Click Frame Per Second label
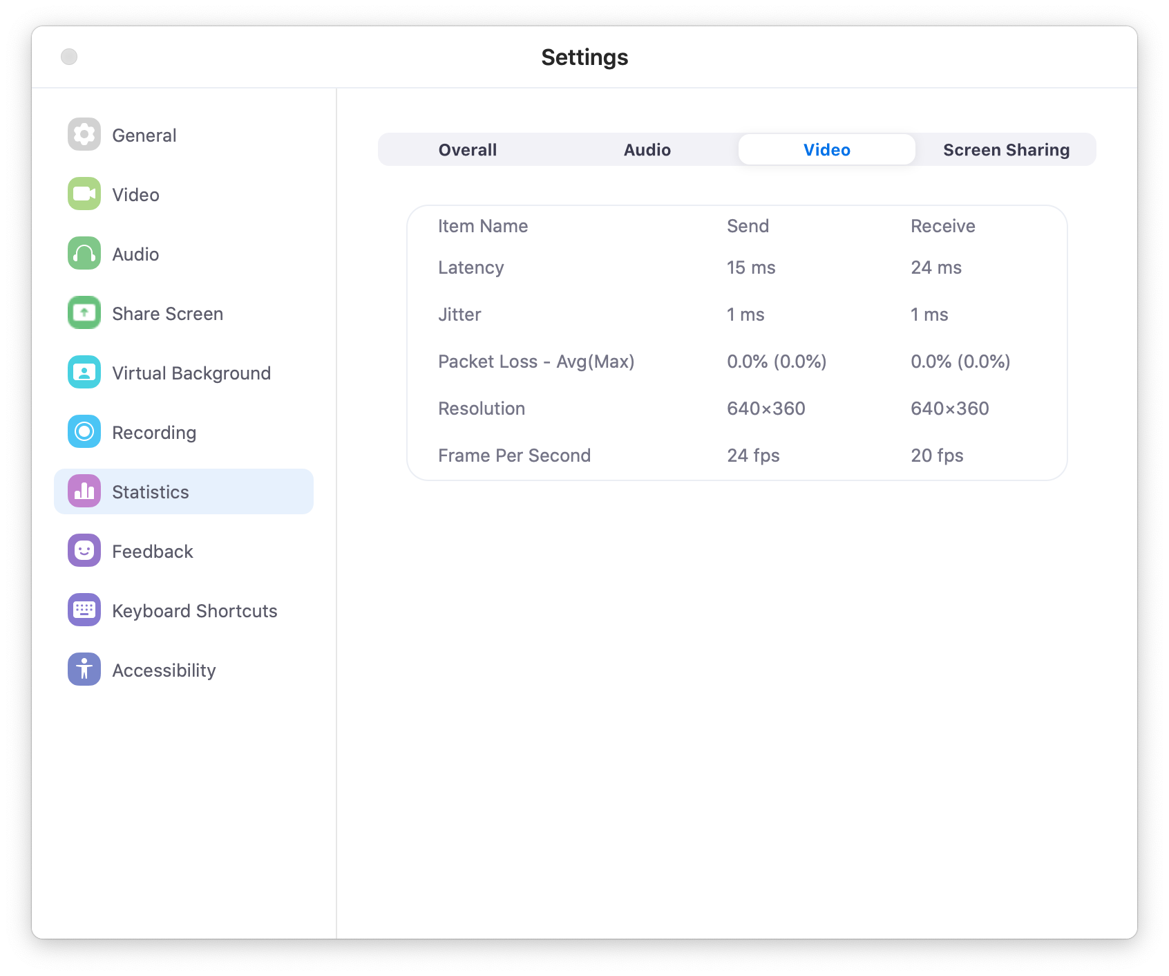Image resolution: width=1169 pixels, height=976 pixels. [515, 456]
